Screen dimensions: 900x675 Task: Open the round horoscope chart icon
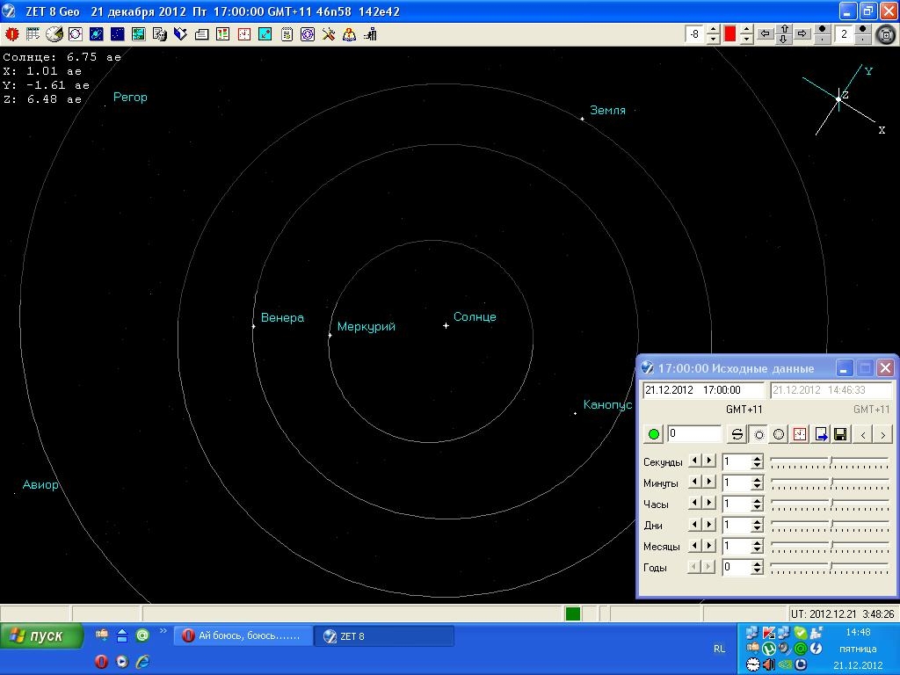point(76,34)
